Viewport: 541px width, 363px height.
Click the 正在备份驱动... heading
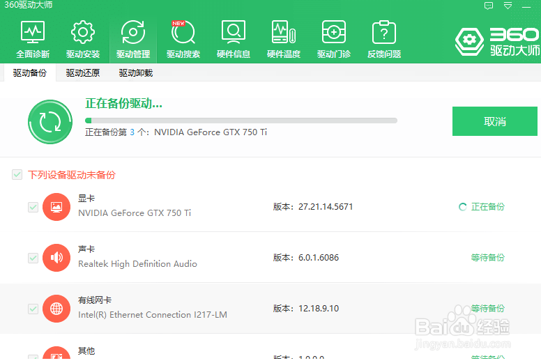coord(124,103)
